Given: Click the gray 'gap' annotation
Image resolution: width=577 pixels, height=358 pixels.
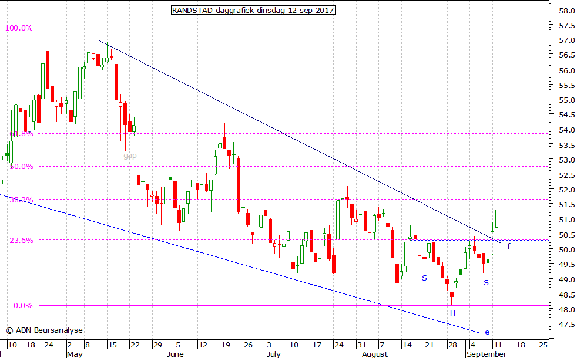Looking at the screenshot, I should click(130, 156).
